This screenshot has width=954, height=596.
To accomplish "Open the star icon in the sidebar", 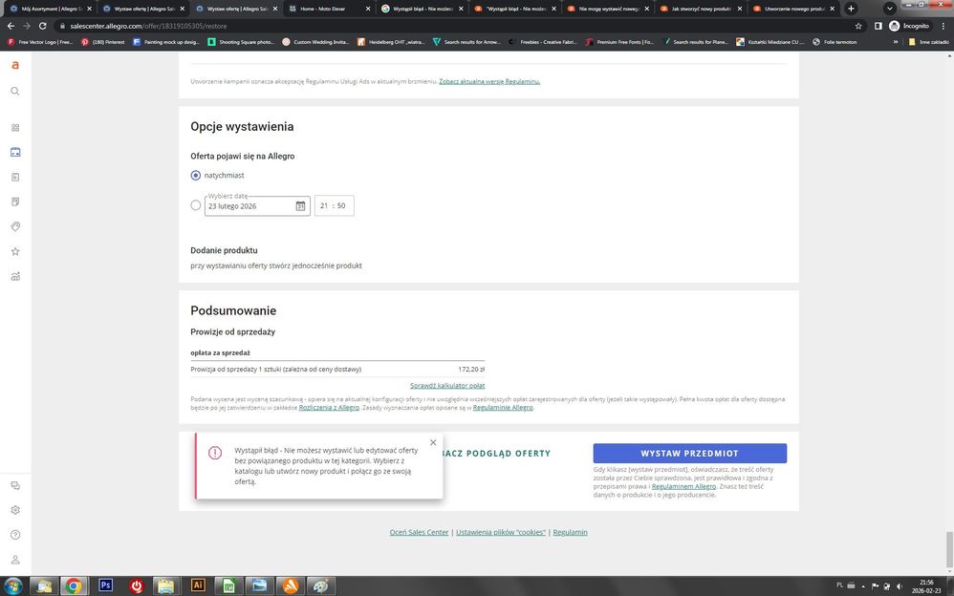I will 14,251.
